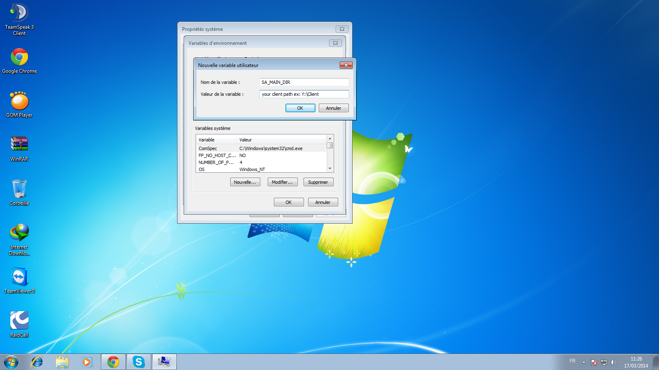The width and height of the screenshot is (659, 370).
Task: Select the Internet Download Manager desktop icon
Action: [x=19, y=239]
